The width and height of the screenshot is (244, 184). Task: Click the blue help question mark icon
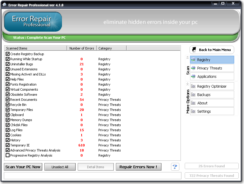tap(175, 167)
